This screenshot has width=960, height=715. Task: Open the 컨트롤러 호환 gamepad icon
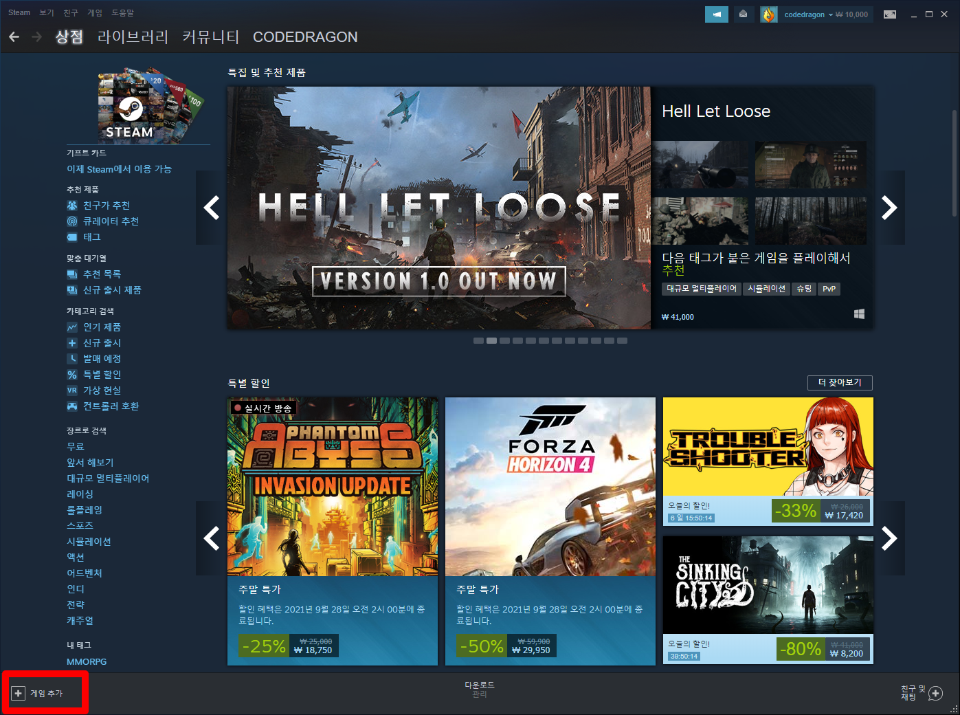coord(72,406)
